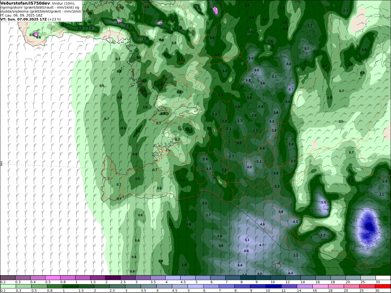Screen dimensions: 391x293
Task: Click the 3.6 precipitation value label
Action: 262,83
